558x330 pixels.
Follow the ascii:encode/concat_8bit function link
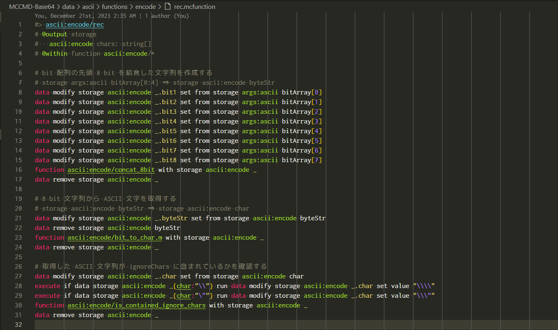pyautogui.click(x=111, y=170)
